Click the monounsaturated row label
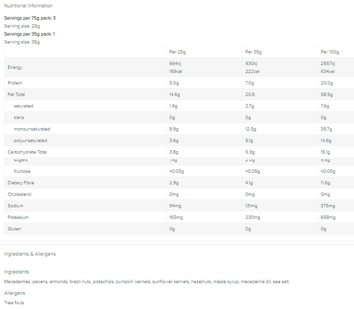The height and width of the screenshot is (309, 354). coord(32,129)
